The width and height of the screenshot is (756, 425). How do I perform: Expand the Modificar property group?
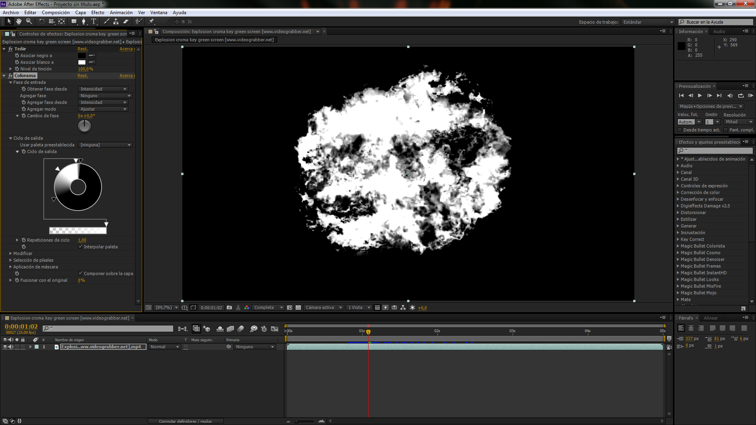click(11, 253)
